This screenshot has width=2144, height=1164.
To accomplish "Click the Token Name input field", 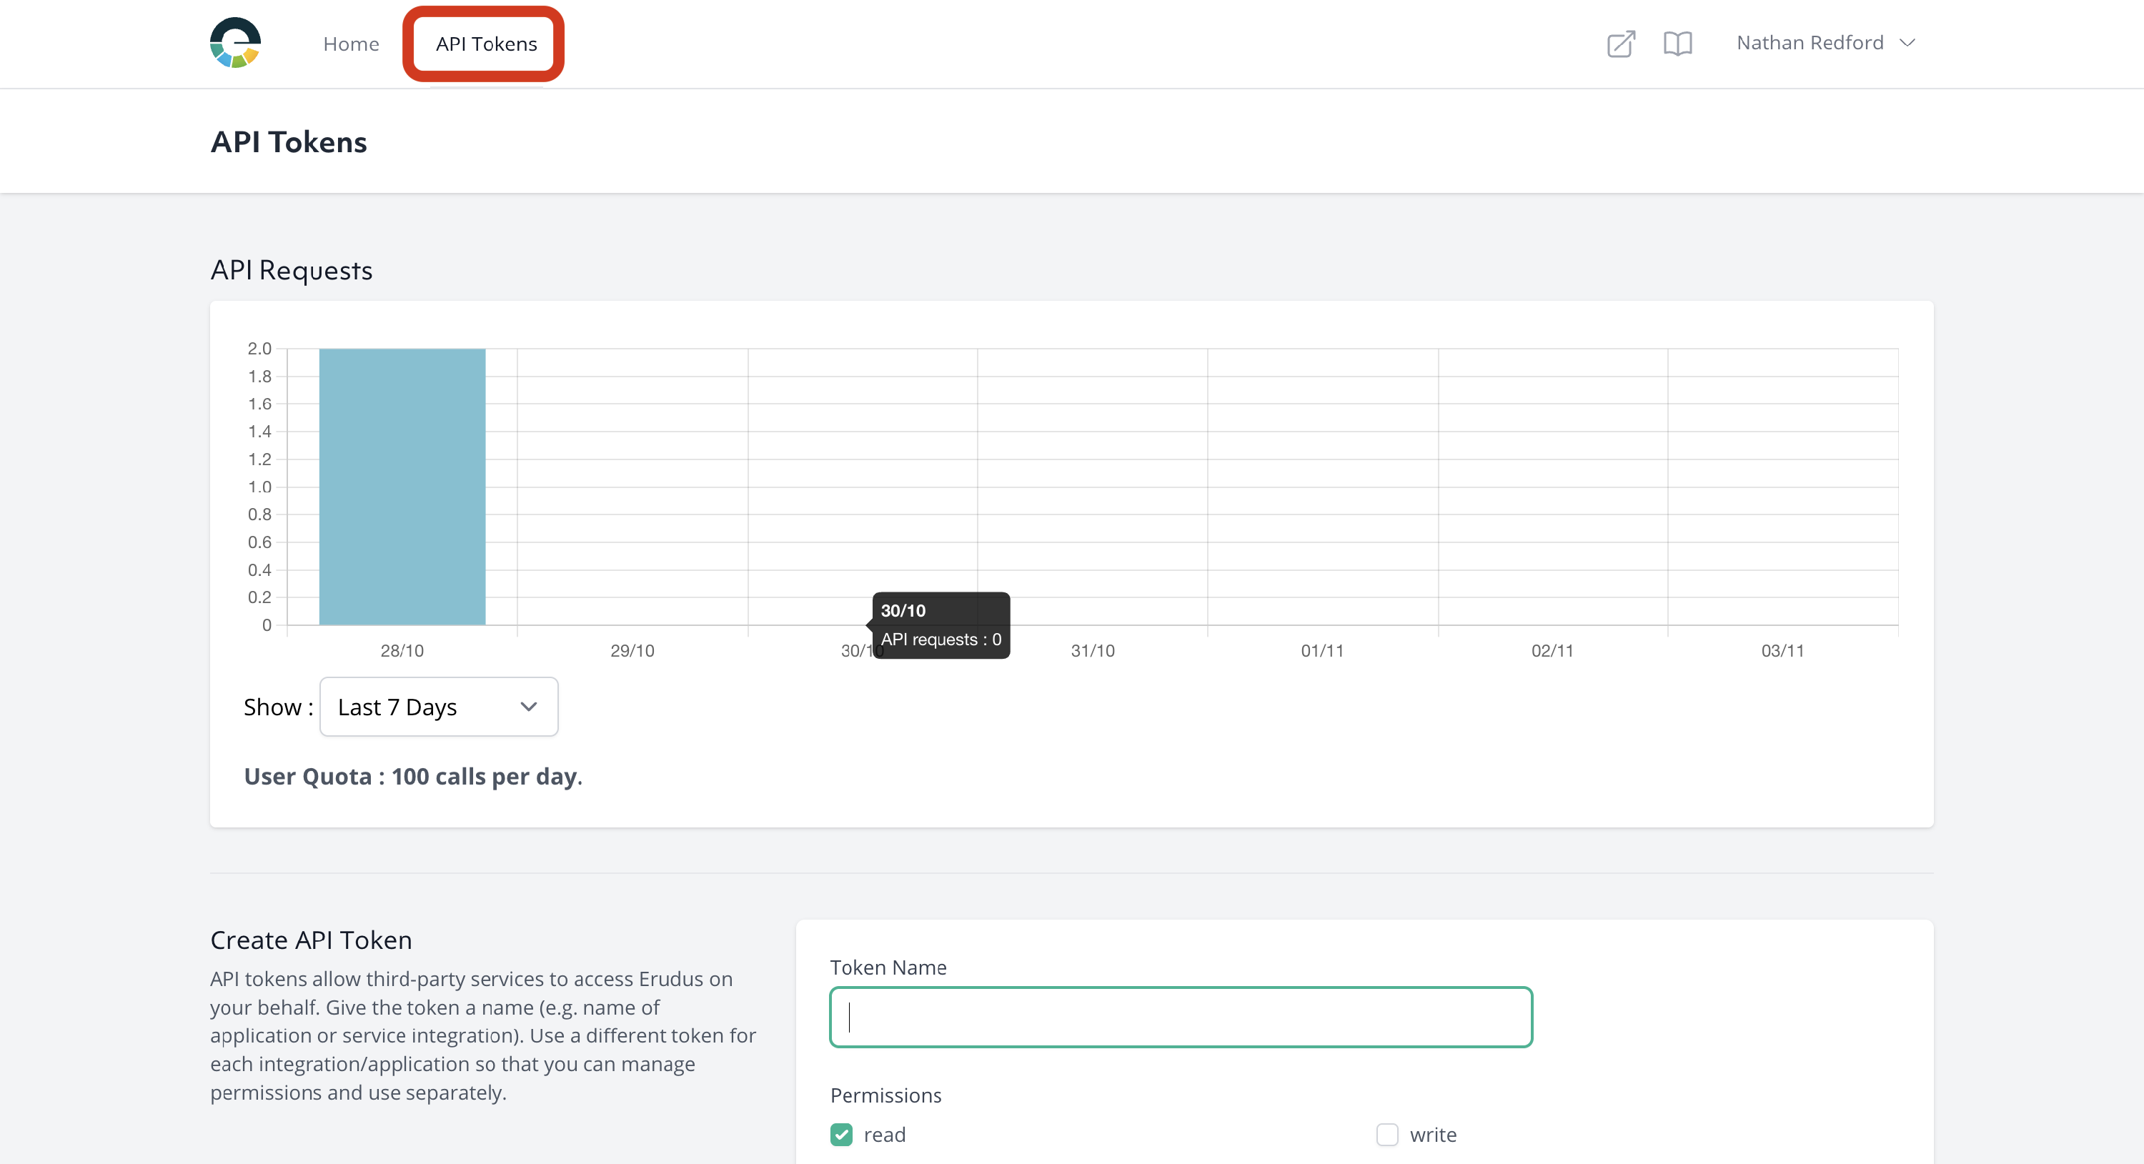I will (1180, 1017).
